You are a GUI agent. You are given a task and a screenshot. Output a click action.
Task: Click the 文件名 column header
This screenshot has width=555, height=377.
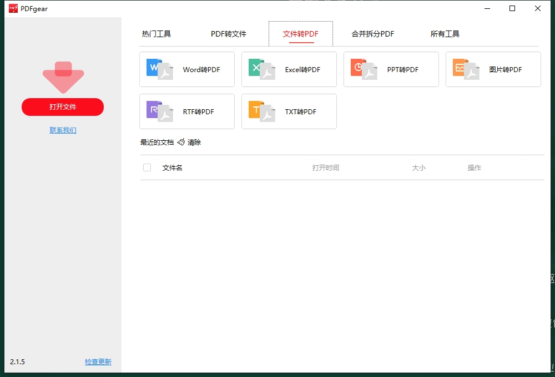pyautogui.click(x=173, y=167)
